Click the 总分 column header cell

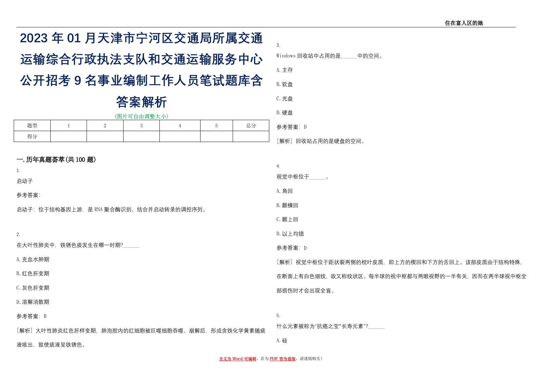click(251, 126)
